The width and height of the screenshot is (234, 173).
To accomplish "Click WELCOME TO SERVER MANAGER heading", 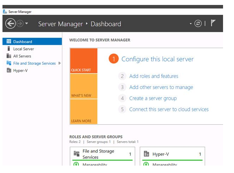I will point(100,40).
